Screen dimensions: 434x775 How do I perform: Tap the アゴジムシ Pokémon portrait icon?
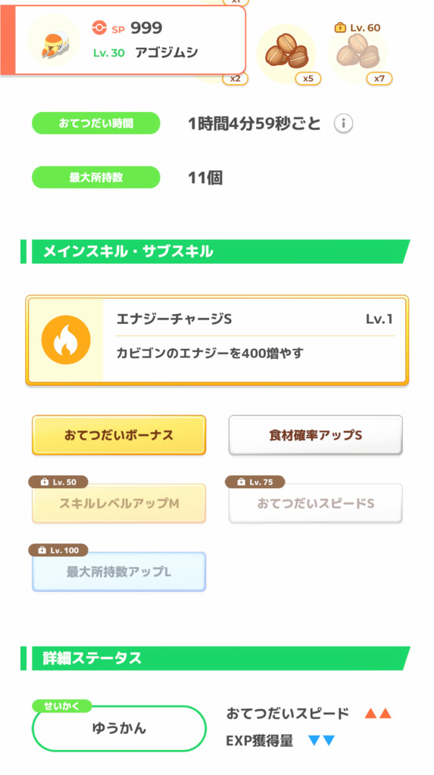click(54, 40)
